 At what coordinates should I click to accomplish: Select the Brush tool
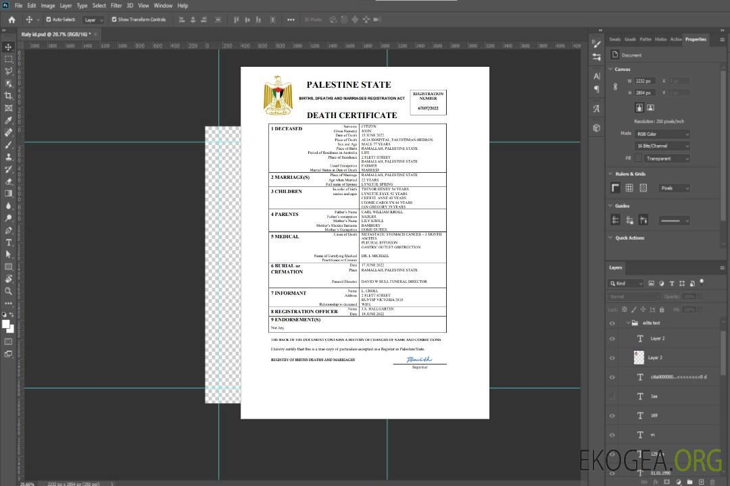(x=8, y=144)
